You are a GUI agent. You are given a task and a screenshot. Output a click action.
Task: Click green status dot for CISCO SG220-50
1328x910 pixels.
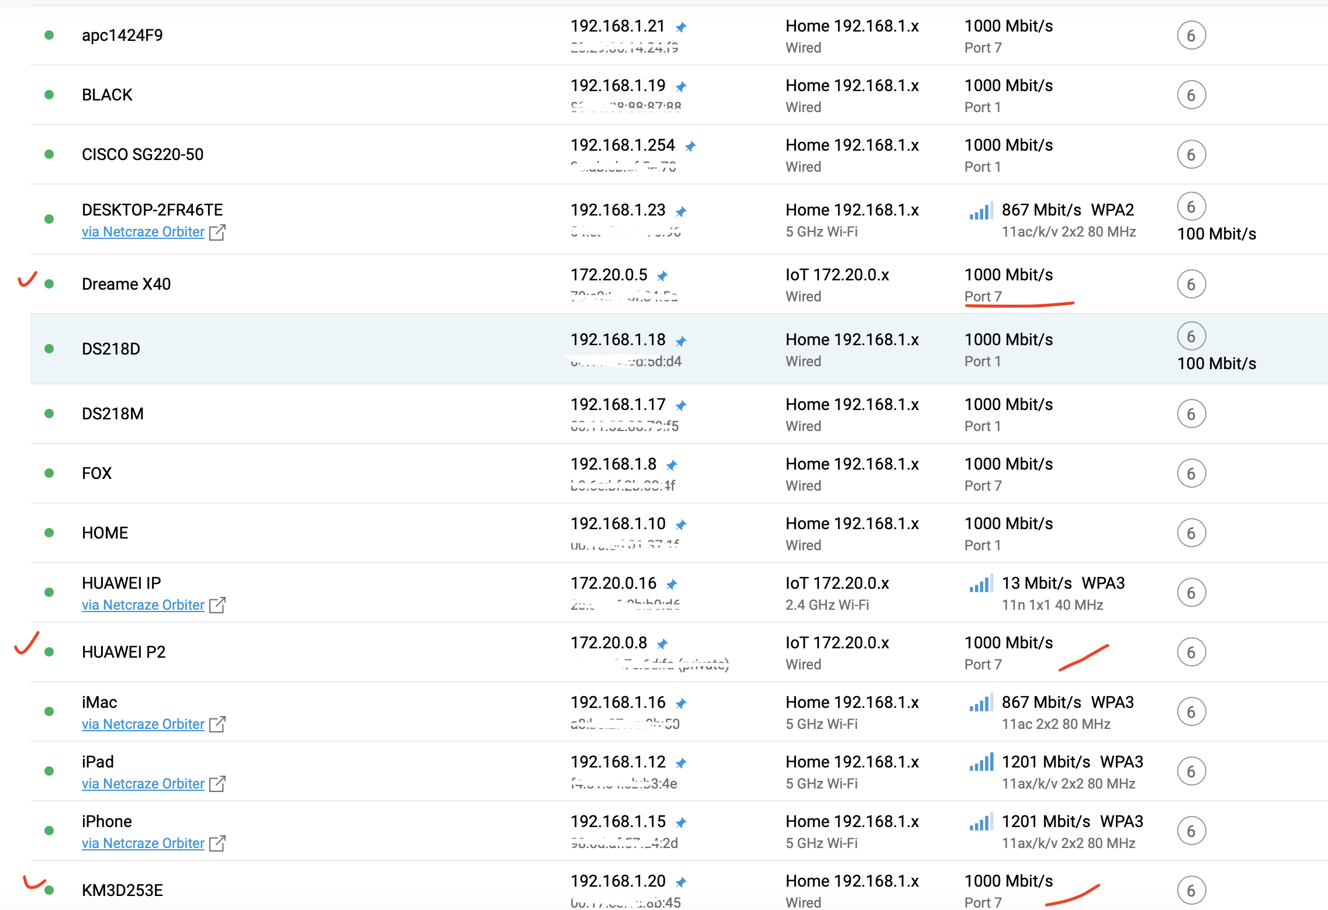[49, 154]
